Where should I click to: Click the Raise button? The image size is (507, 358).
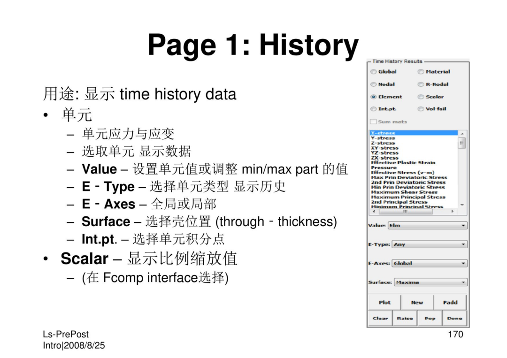[x=405, y=318]
